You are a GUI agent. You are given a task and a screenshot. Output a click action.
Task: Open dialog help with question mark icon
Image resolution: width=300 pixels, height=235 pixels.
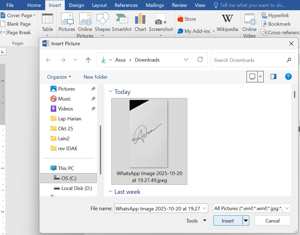[288, 77]
